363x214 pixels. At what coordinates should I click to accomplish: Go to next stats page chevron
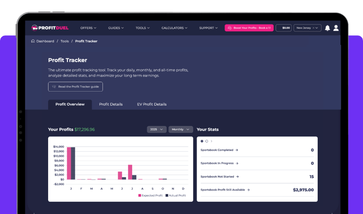(211, 141)
